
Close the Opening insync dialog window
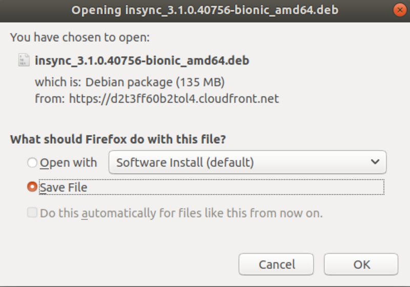(x=399, y=10)
